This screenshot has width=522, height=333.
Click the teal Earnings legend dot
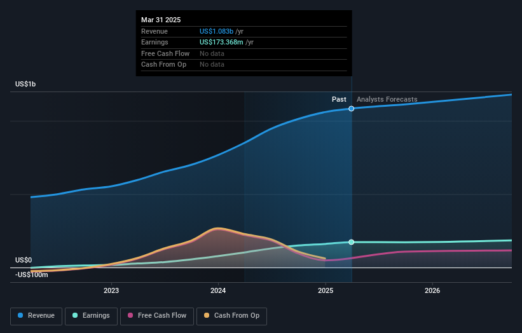click(75, 315)
